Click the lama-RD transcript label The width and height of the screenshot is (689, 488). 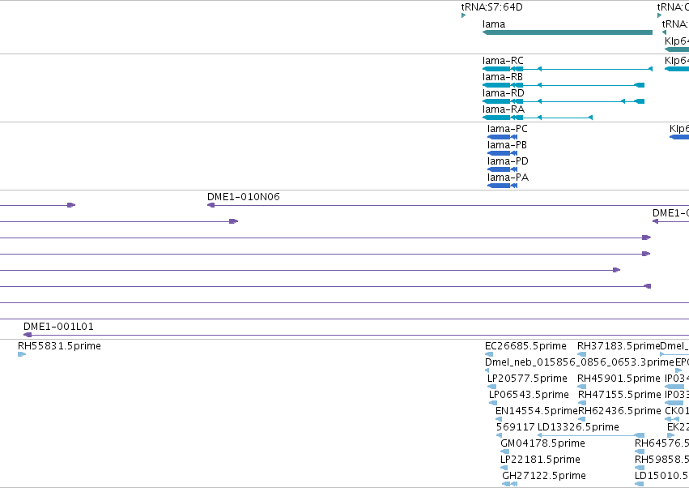coord(503,93)
